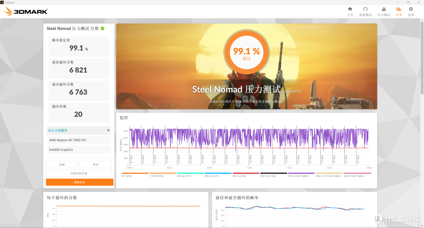Select the AMD Radeon RX 7900 XTX entry
This screenshot has width=424, height=228.
coord(79,140)
